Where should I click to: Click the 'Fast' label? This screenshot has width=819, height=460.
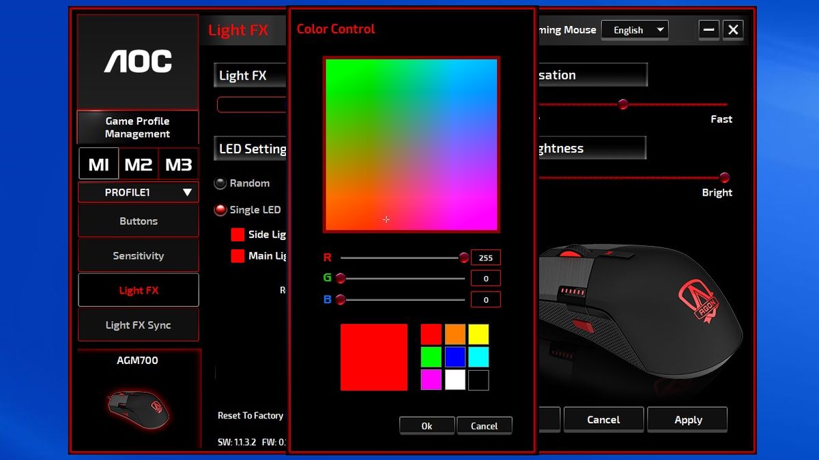721,119
